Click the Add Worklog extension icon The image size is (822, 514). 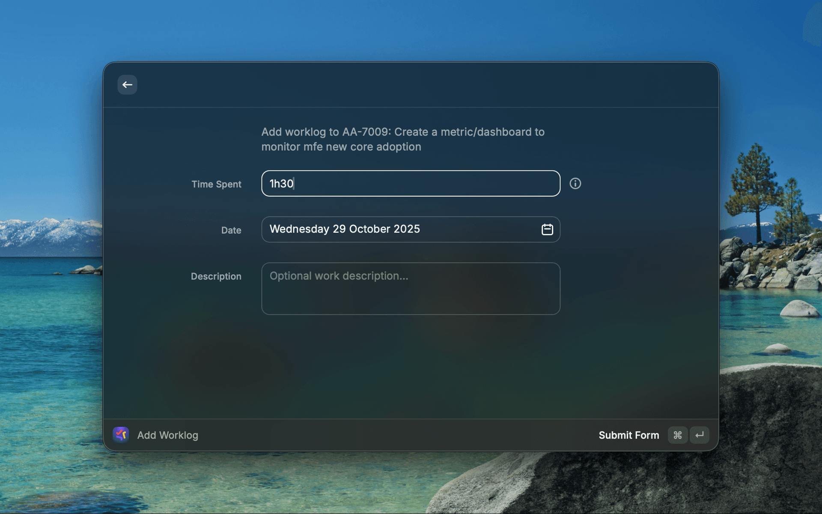(121, 435)
